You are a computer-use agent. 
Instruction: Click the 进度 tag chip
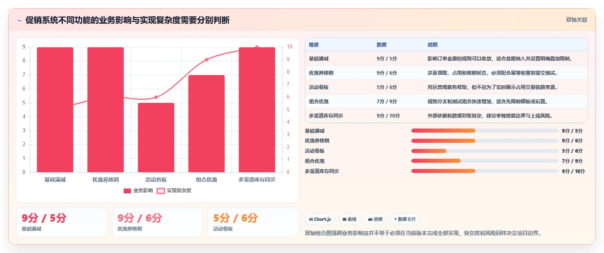[x=375, y=219]
